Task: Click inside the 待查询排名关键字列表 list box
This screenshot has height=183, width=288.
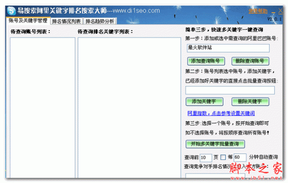Action: pyautogui.click(x=129, y=108)
